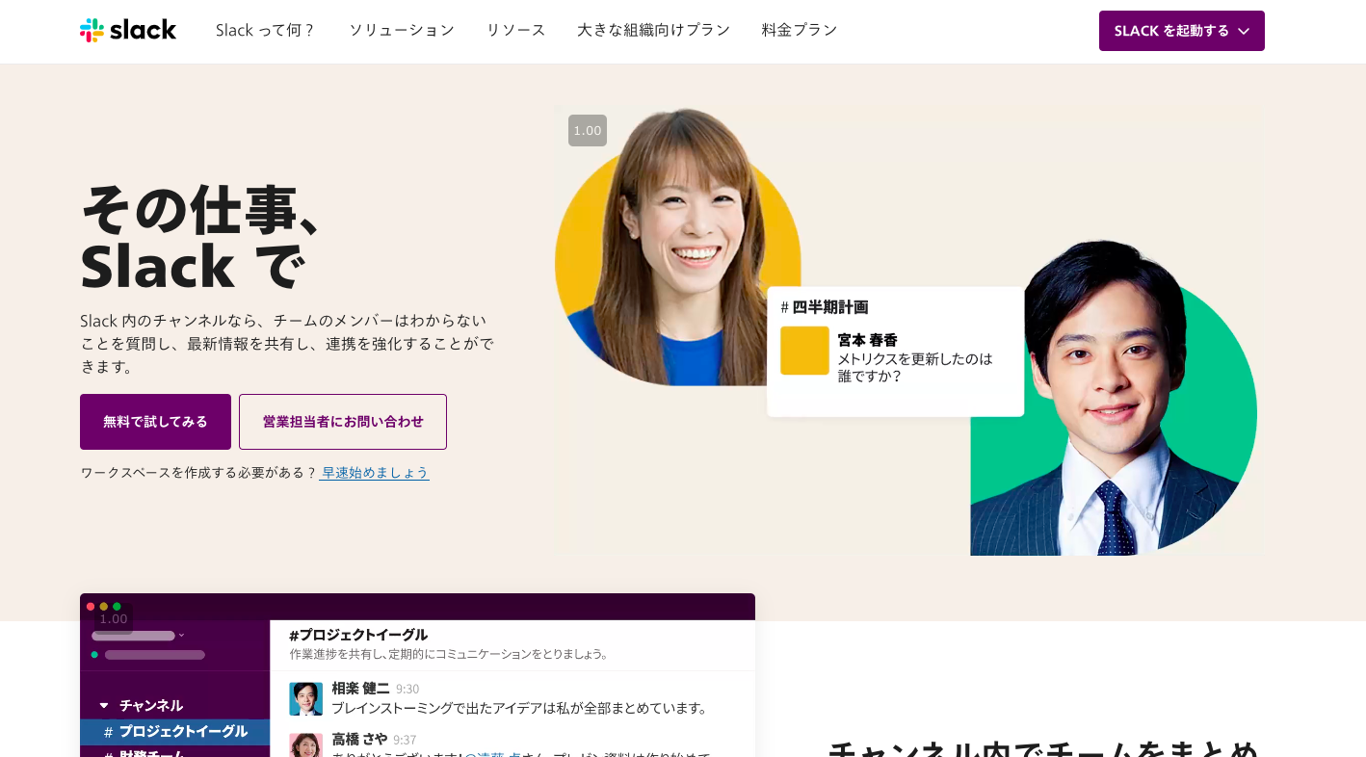Open the SLACK を起動する dropdown

[x=1182, y=30]
